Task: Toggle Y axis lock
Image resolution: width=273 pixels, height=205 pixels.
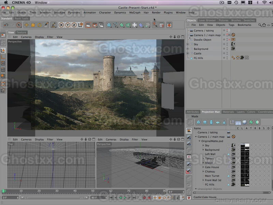Action: tap(68, 25)
